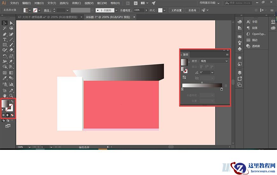277x175 pixels.
Task: Open the 5 点圆形 brush dropdown
Action: pyautogui.click(x=116, y=10)
